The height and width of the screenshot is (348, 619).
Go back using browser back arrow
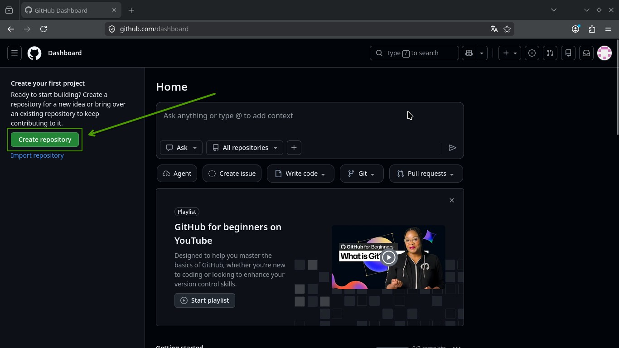tap(11, 29)
